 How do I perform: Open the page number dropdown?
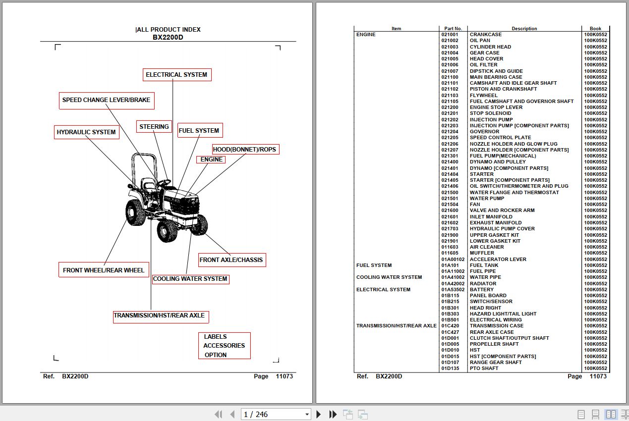[307, 415]
